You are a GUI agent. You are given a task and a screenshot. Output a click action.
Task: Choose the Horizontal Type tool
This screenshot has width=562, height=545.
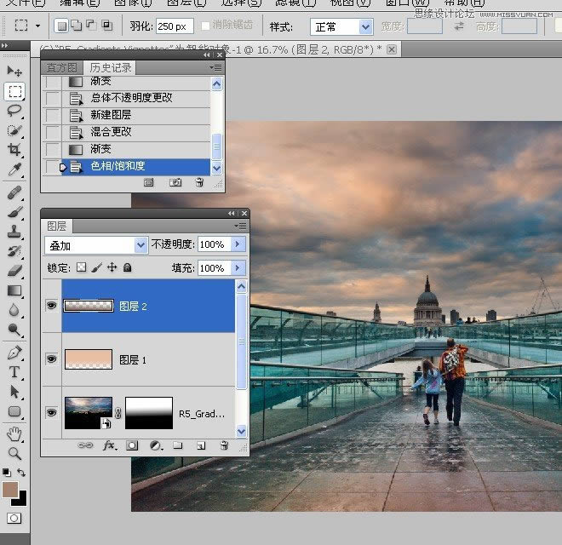[14, 372]
